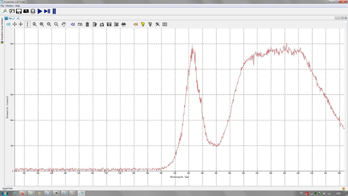Click the documents with X overlay icon
The image size is (348, 196).
116,24
